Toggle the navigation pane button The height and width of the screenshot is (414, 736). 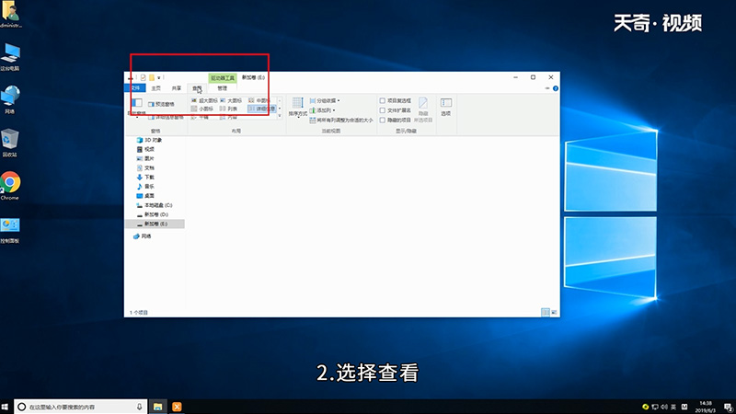pos(136,107)
